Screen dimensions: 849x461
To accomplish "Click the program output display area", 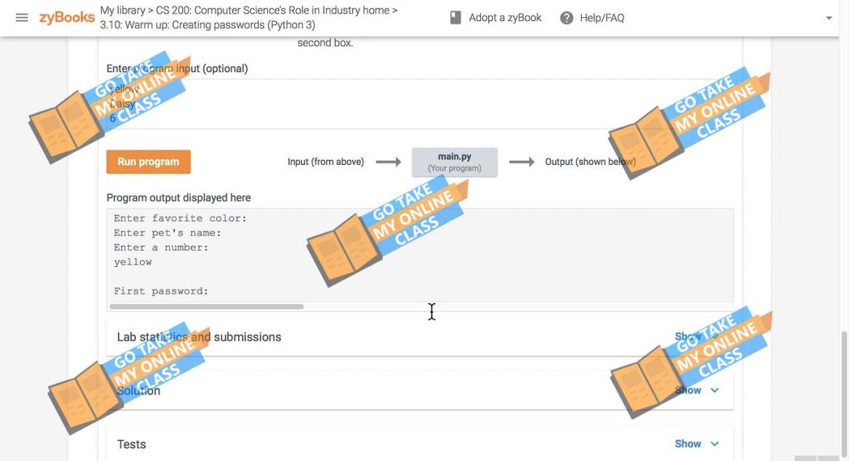I will pyautogui.click(x=420, y=254).
